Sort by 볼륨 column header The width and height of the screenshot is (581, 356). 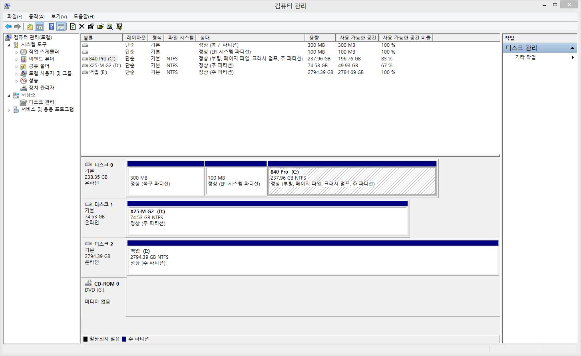[x=101, y=38]
